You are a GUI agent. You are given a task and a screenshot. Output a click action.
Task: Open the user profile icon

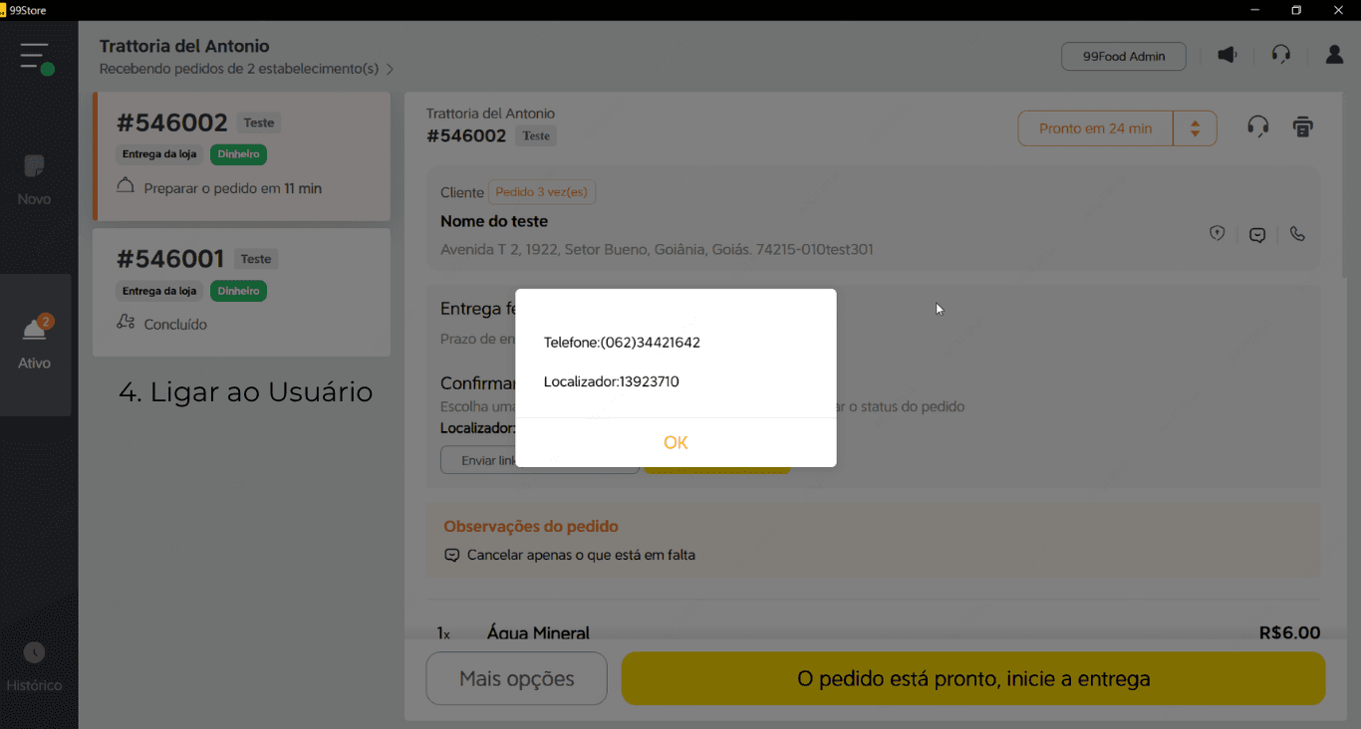point(1334,56)
